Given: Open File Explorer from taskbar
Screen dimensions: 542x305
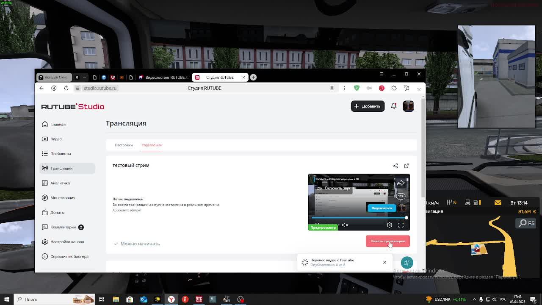Looking at the screenshot, I should click(116, 299).
